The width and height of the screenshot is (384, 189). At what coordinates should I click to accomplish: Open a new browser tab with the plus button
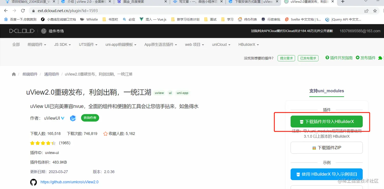[343, 2]
